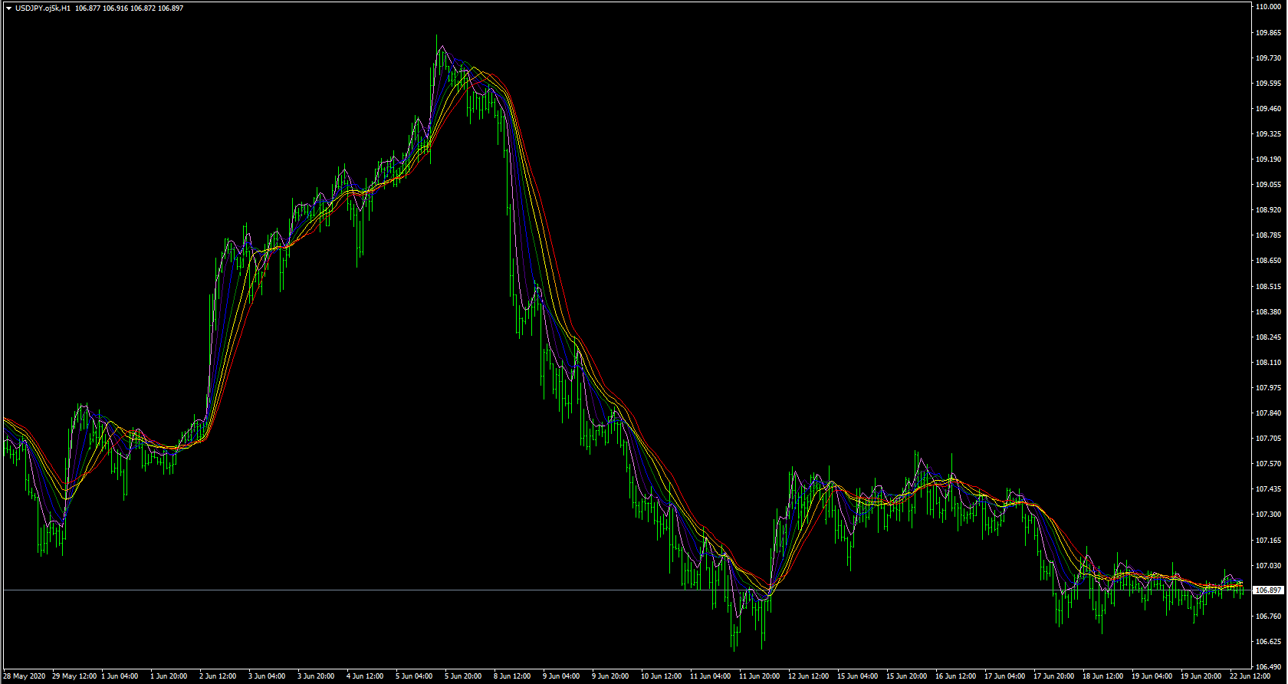Screen dimensions: 1288x684
Task: Click the 22 Jun 12:00 time label
Action: (1249, 676)
